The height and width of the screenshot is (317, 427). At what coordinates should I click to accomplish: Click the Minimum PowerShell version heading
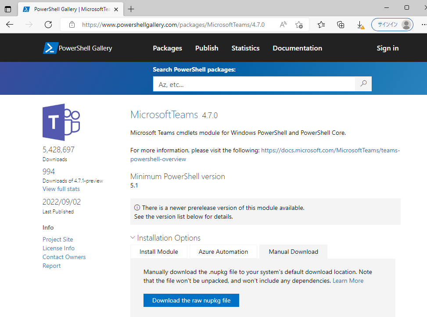[x=178, y=177]
